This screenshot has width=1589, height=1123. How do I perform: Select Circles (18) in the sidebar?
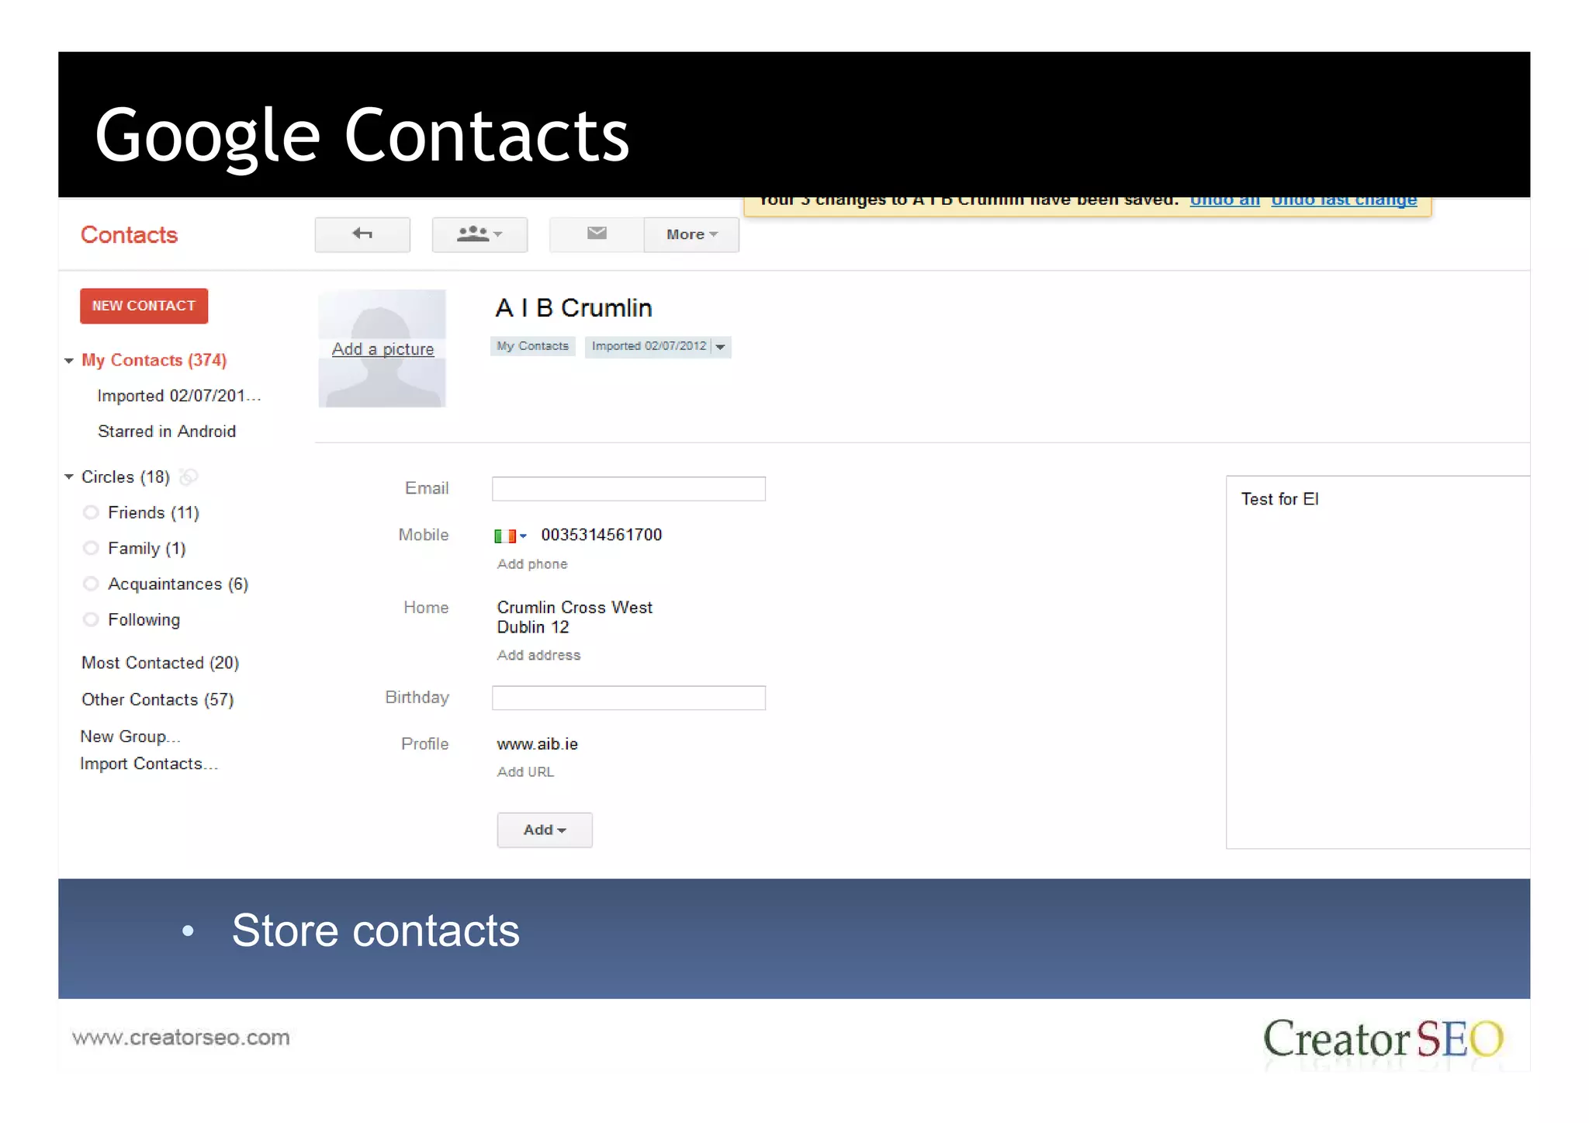[x=126, y=477]
